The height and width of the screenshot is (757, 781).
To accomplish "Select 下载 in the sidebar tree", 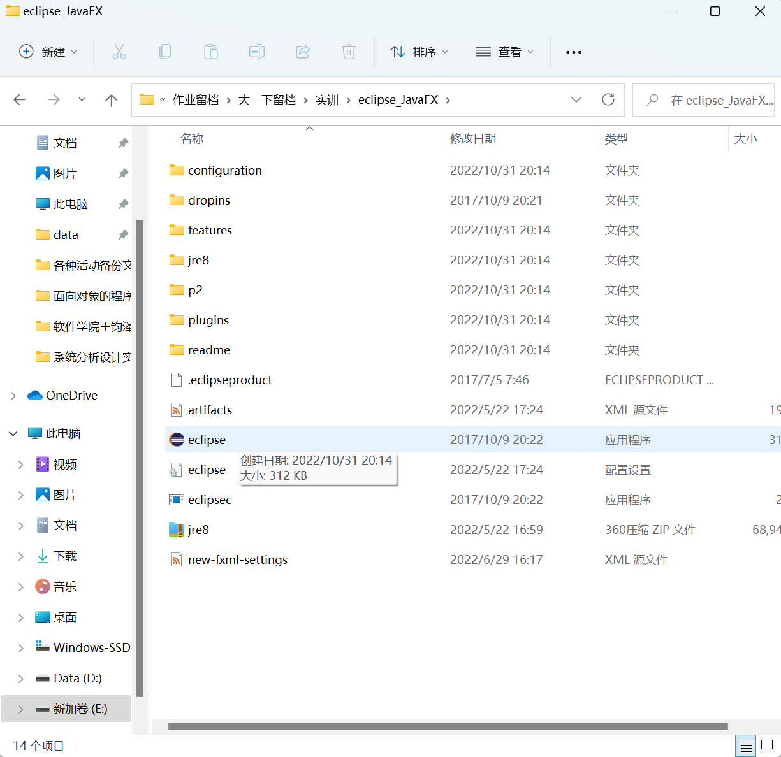I will (x=65, y=556).
